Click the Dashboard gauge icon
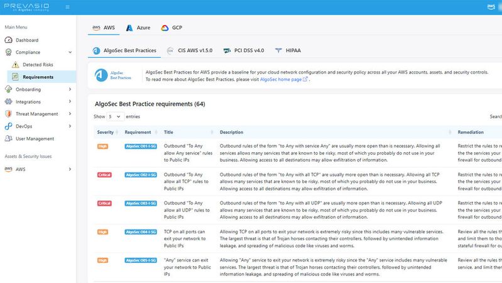 (x=9, y=40)
